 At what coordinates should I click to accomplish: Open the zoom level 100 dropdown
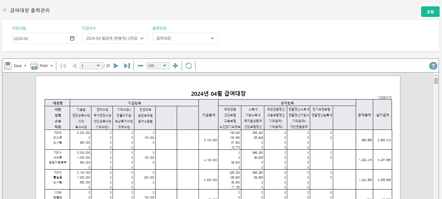point(165,66)
